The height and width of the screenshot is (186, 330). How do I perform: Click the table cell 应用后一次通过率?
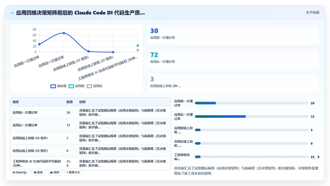(25, 125)
